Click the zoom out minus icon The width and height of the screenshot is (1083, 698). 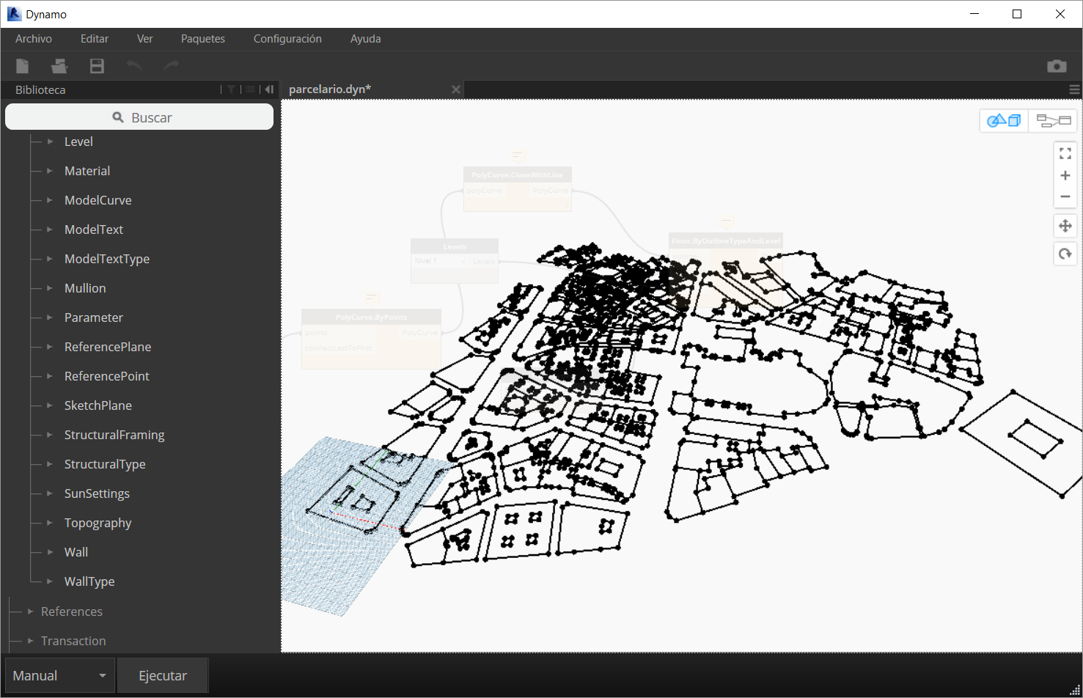coord(1065,196)
